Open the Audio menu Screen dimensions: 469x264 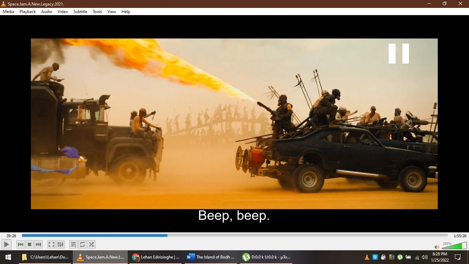[x=47, y=12]
